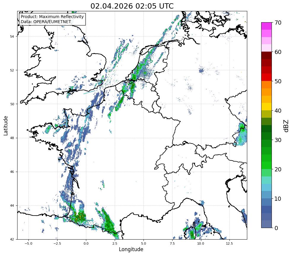Click the orange colorbar swatch below 50

(267, 85)
